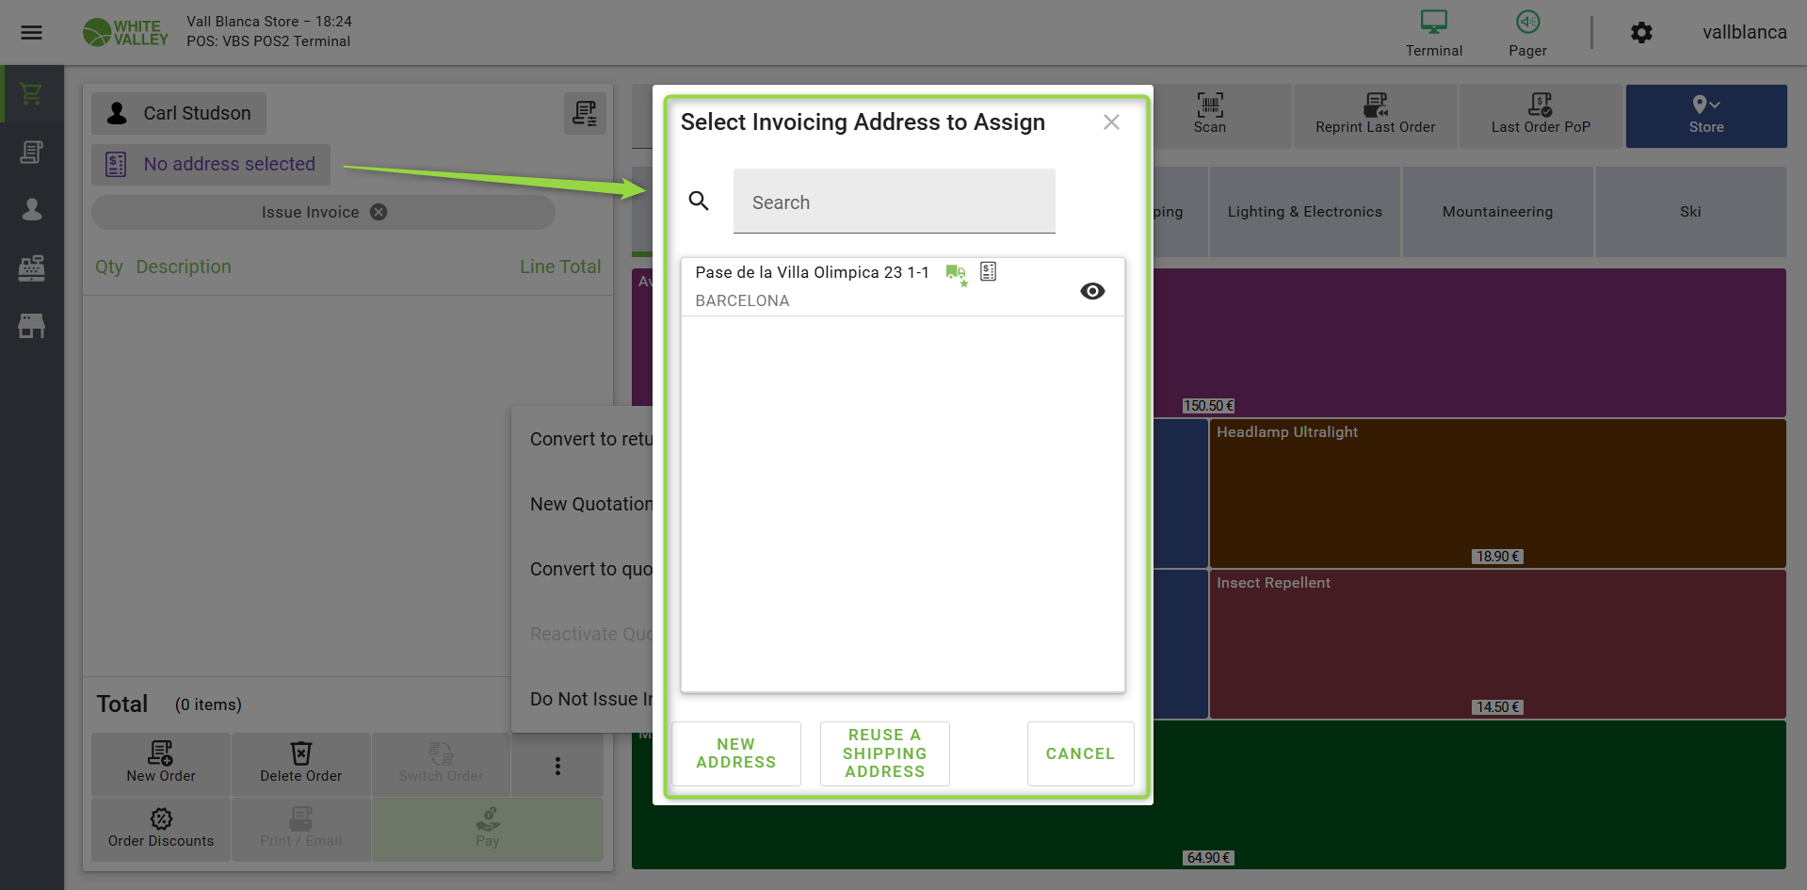Open the settings gear icon
Viewport: 1807px width, 890px height.
pos(1641,33)
